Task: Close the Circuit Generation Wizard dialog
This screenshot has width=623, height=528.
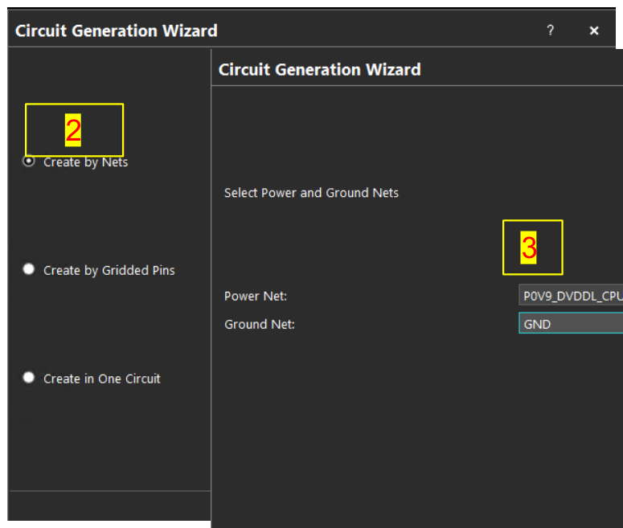Action: 594,31
